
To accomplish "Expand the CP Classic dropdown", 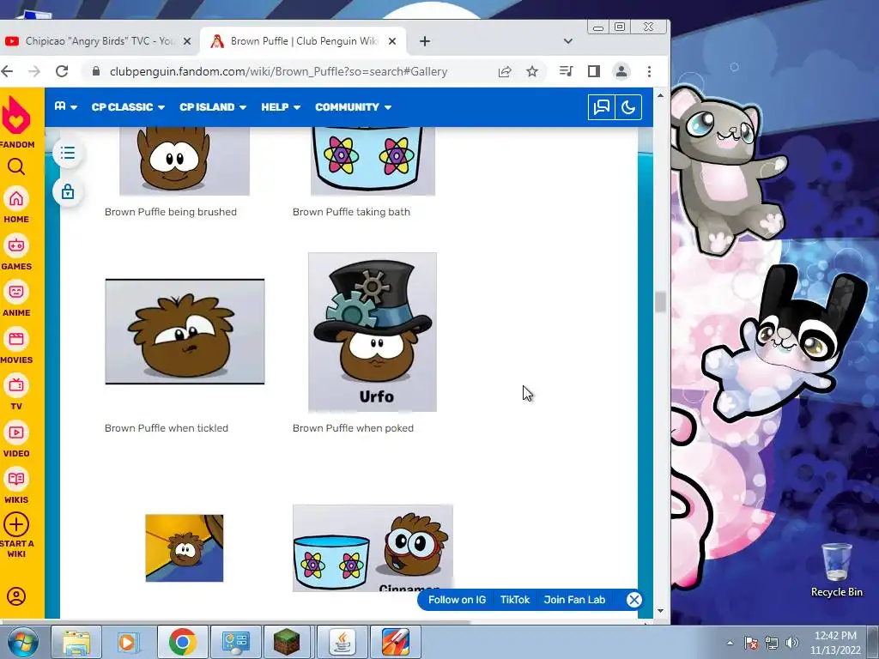I will tap(128, 107).
